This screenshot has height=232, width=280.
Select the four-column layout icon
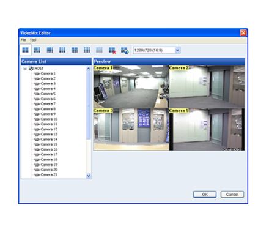tap(87, 50)
